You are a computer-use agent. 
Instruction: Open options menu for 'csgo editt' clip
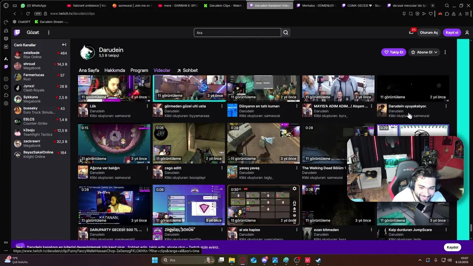tap(222, 168)
